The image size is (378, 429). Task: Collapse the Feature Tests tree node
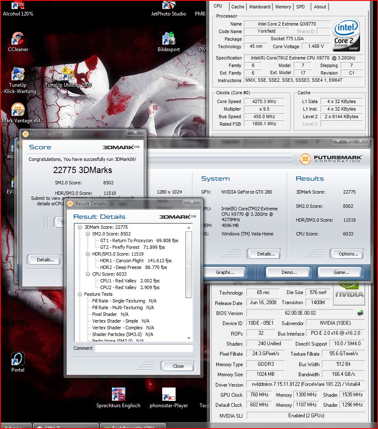pyautogui.click(x=80, y=294)
